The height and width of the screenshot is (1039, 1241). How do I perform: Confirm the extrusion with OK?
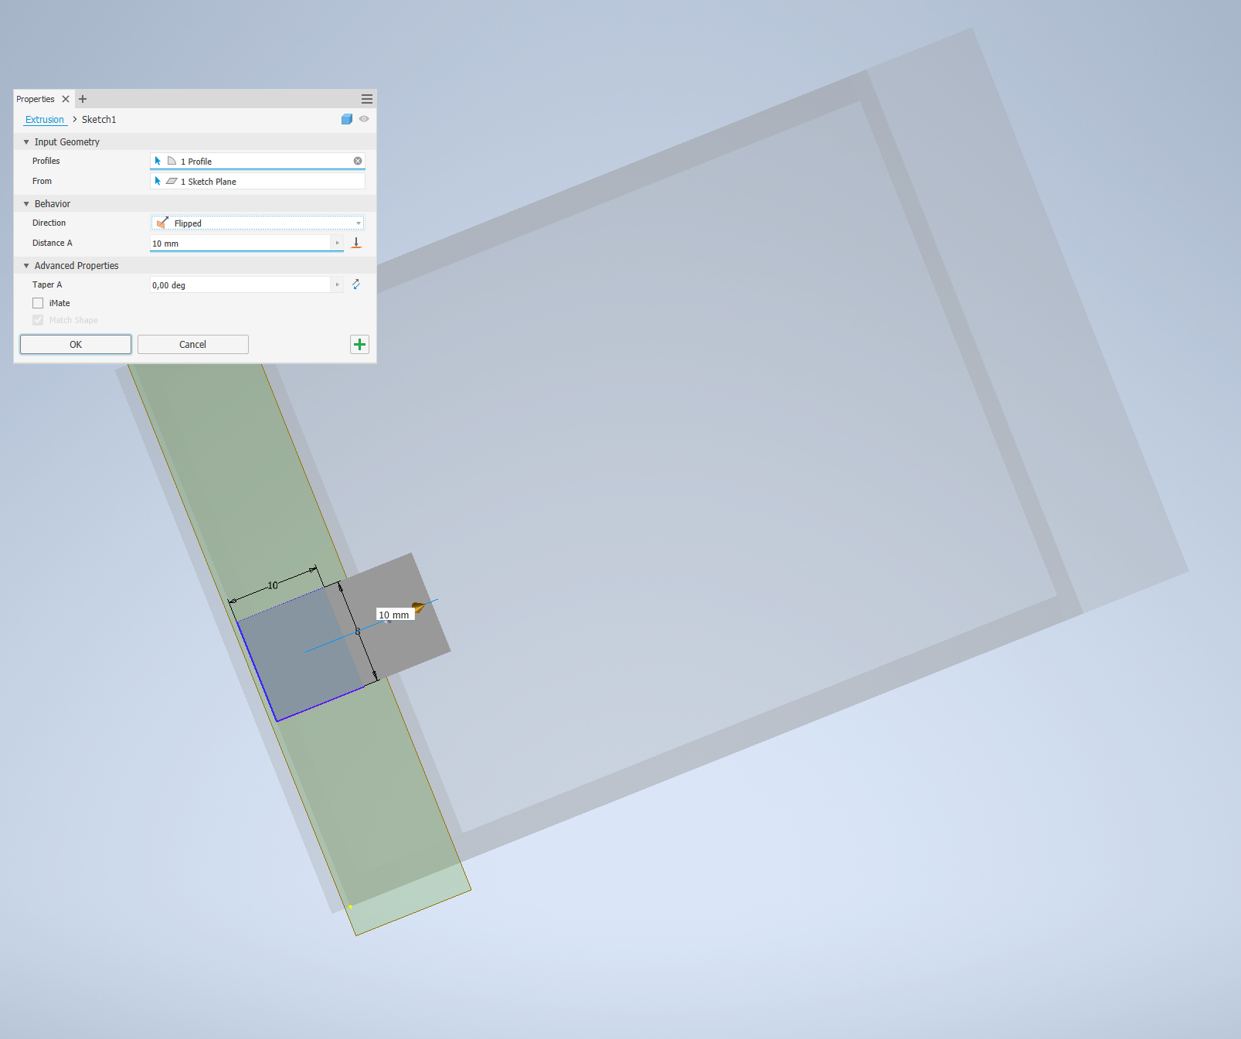tap(75, 344)
